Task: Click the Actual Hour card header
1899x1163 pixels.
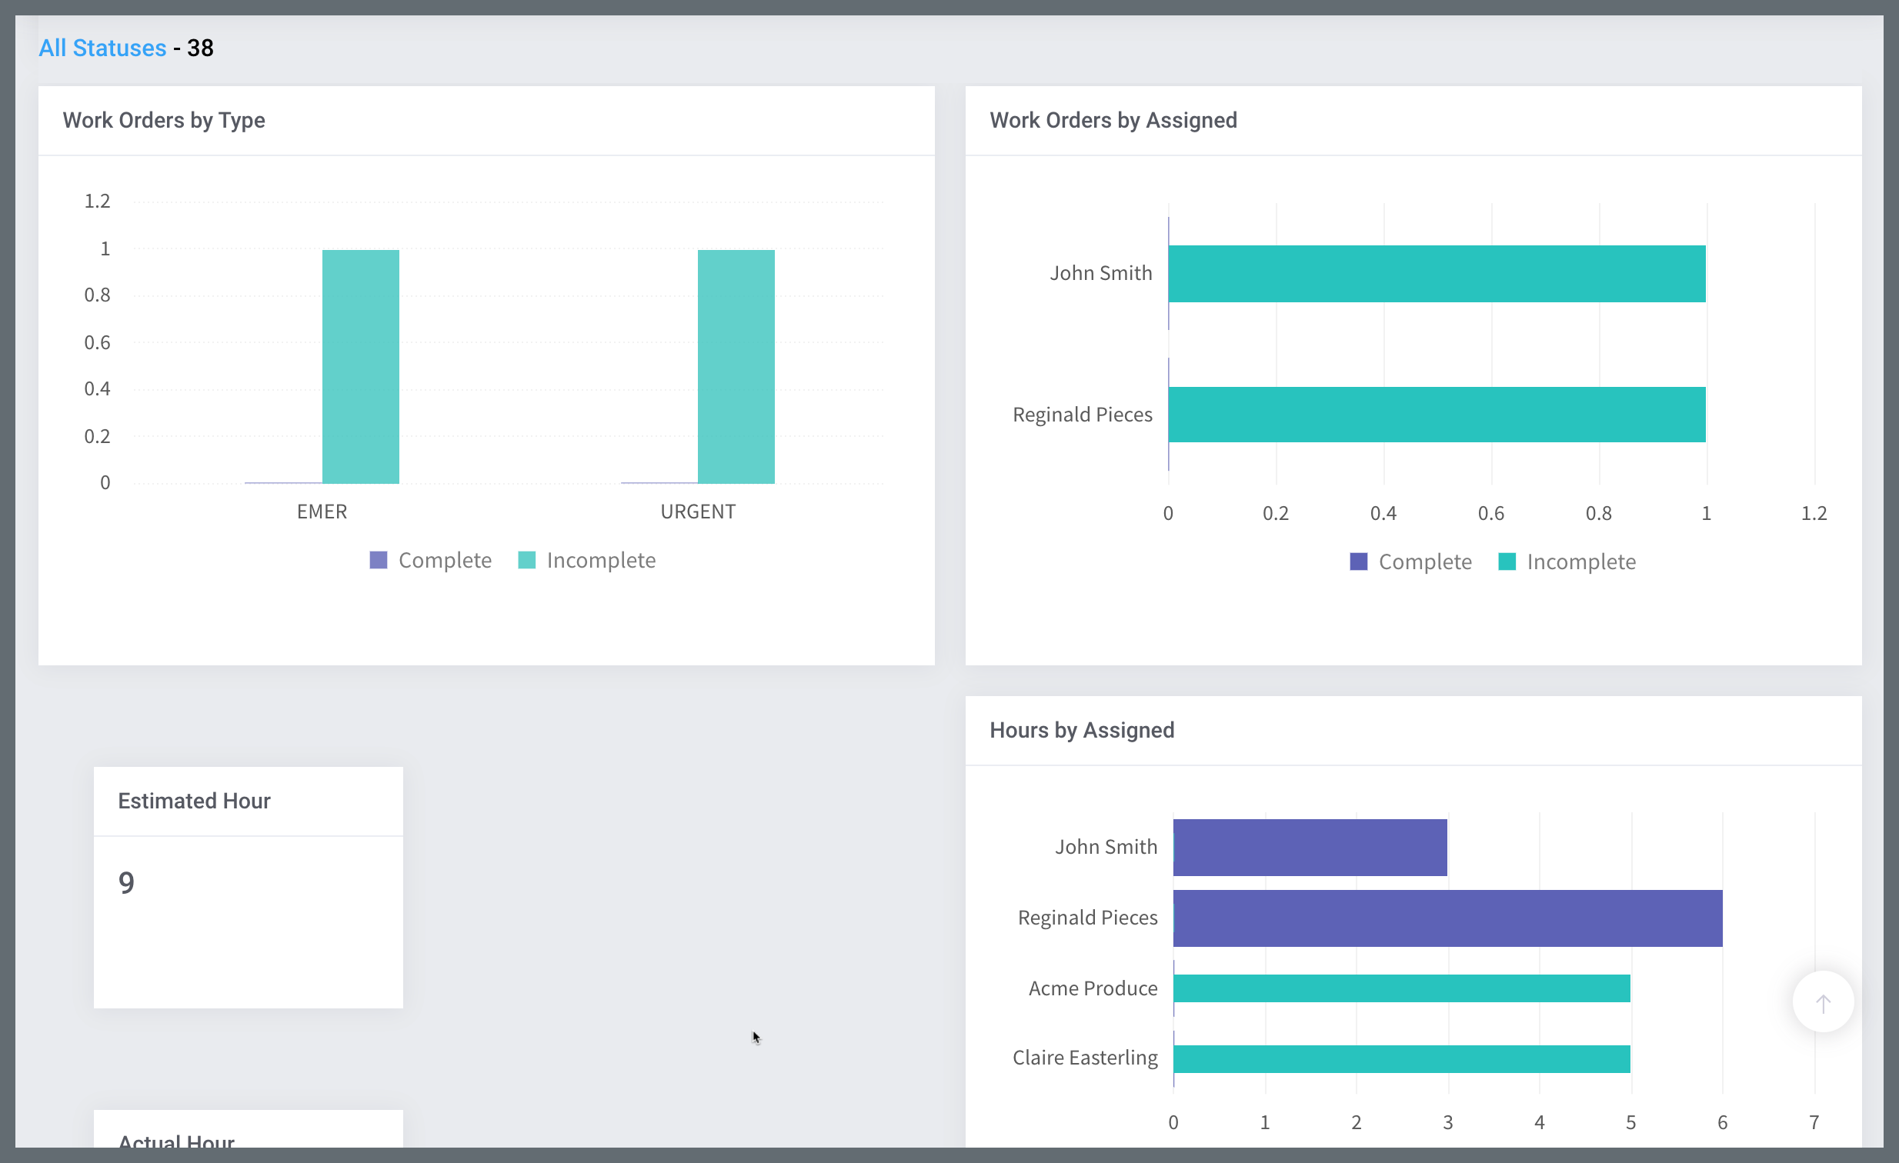Action: [175, 1140]
